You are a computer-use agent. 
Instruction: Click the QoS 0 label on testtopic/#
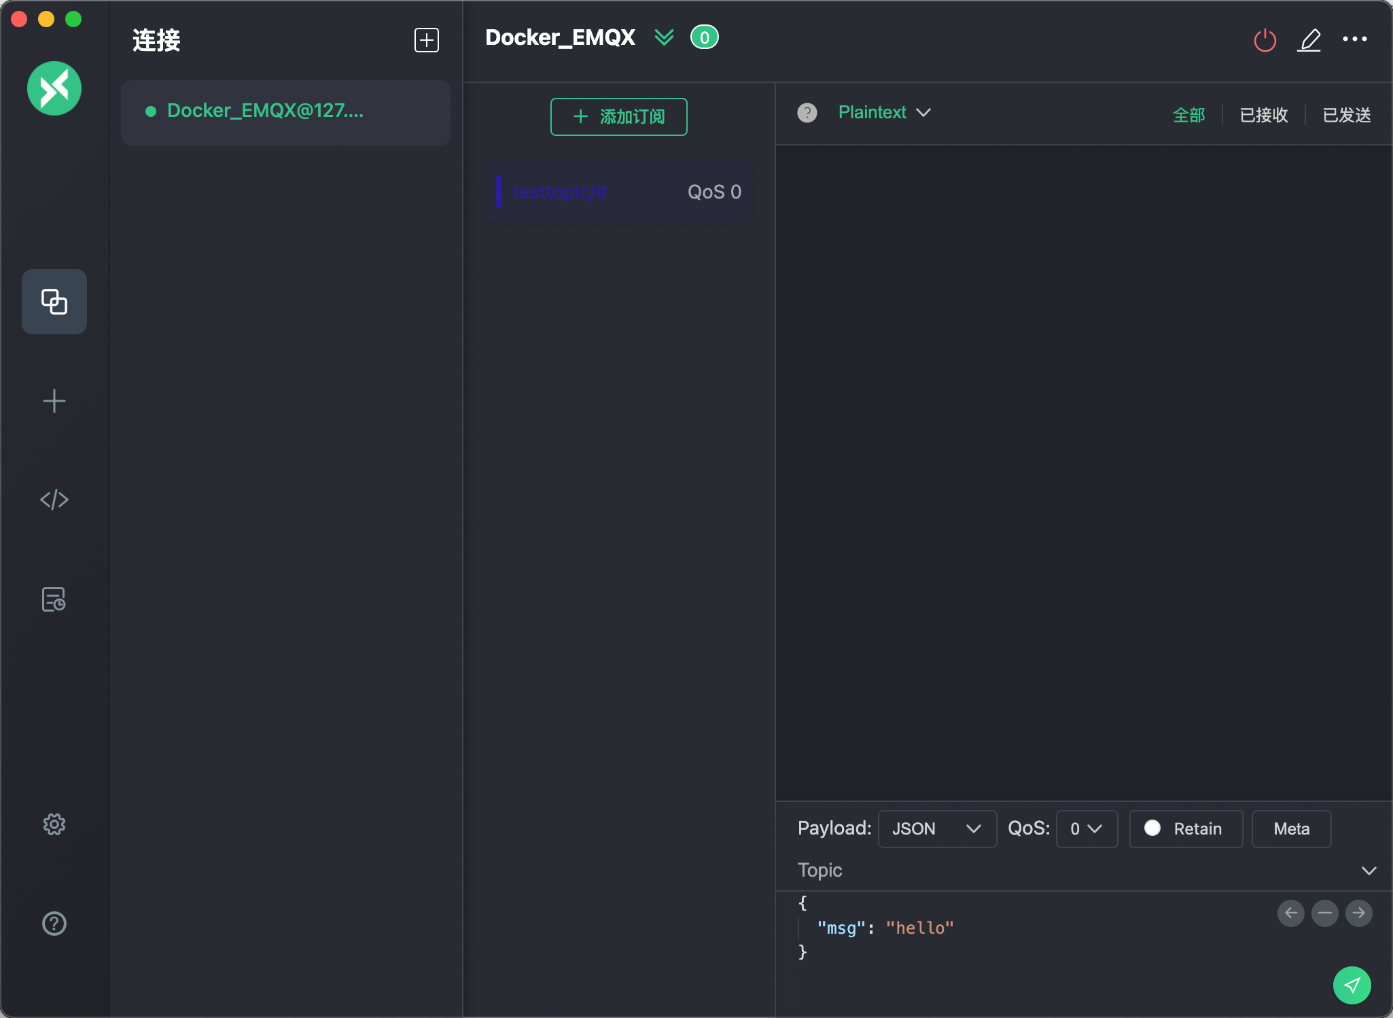(714, 192)
